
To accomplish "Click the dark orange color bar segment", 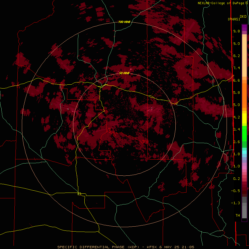I will [244, 96].
